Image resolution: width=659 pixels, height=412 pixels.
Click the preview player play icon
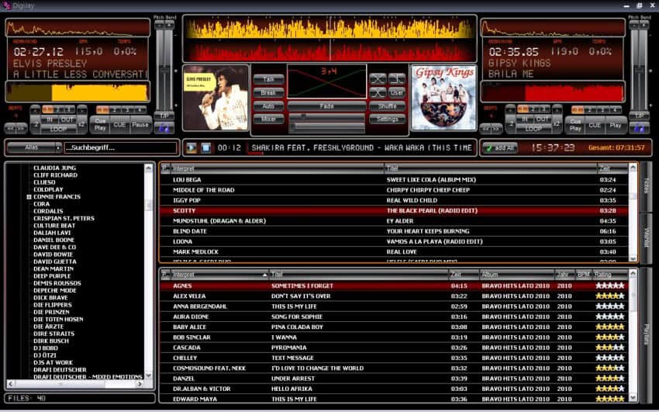[x=191, y=147]
